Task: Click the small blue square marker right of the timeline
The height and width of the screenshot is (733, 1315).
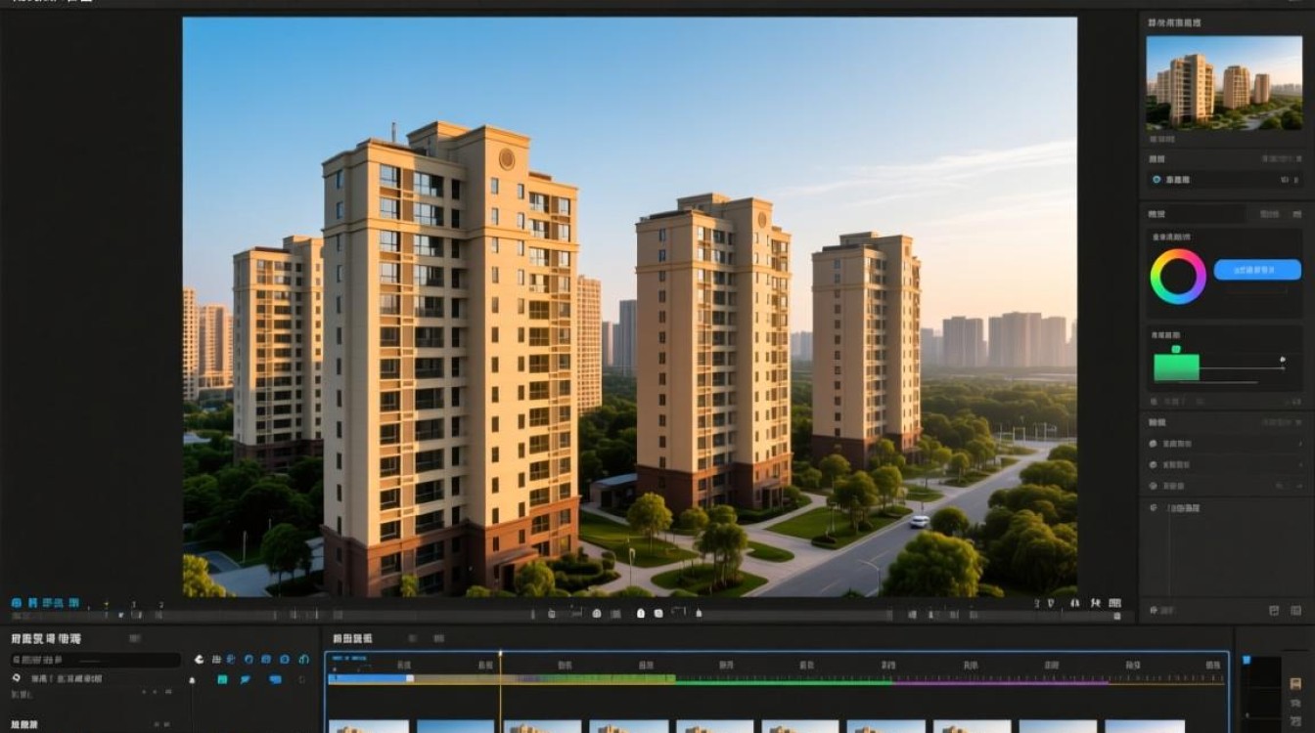Action: pyautogui.click(x=1246, y=660)
